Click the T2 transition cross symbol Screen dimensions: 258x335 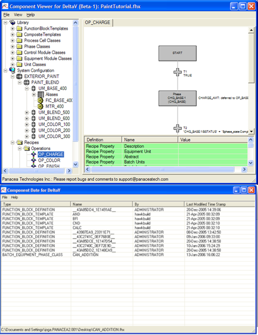(177, 129)
